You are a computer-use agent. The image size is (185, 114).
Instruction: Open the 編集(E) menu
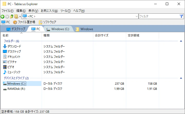(x=21, y=11)
